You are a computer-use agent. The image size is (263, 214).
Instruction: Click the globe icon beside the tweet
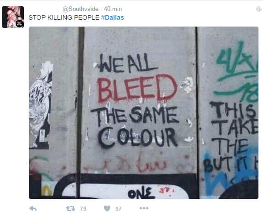click(259, 9)
